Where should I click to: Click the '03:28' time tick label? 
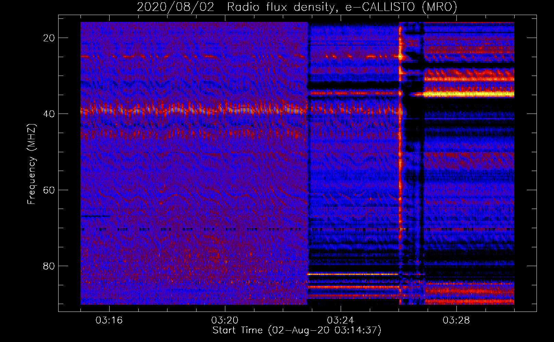coord(456,320)
